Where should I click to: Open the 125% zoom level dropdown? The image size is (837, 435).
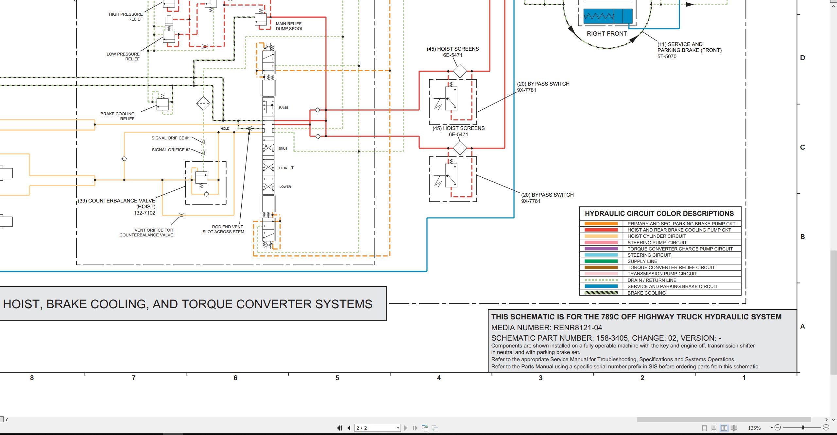[772, 427]
